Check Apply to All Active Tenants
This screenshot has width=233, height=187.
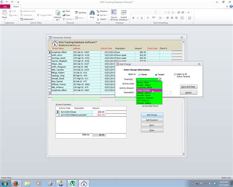click(x=175, y=75)
